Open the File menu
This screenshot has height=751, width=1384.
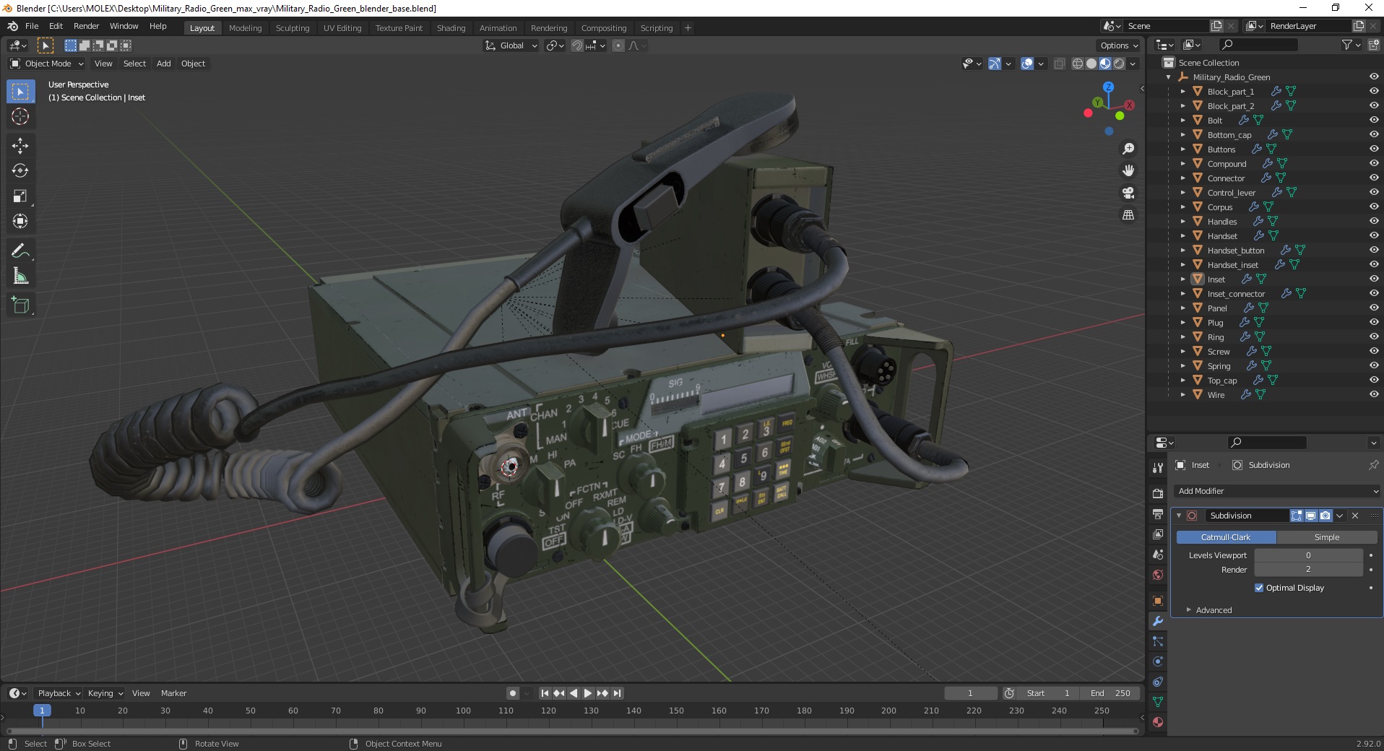(32, 26)
